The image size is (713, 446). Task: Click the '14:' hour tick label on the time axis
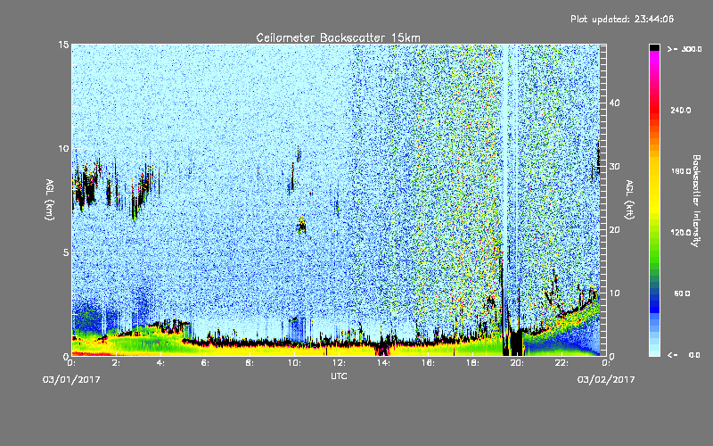coord(383,363)
